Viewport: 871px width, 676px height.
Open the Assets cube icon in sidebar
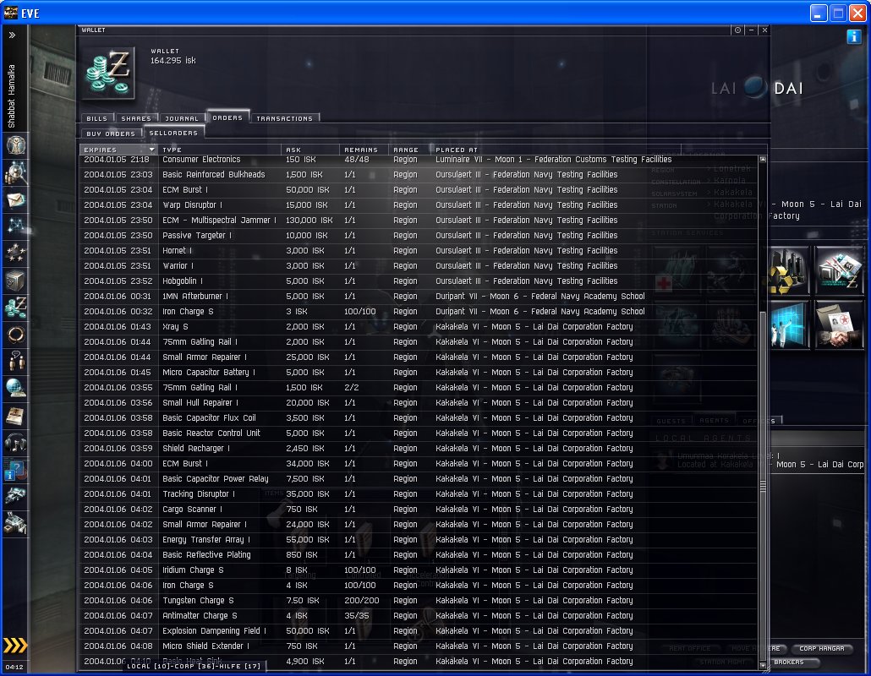(15, 281)
